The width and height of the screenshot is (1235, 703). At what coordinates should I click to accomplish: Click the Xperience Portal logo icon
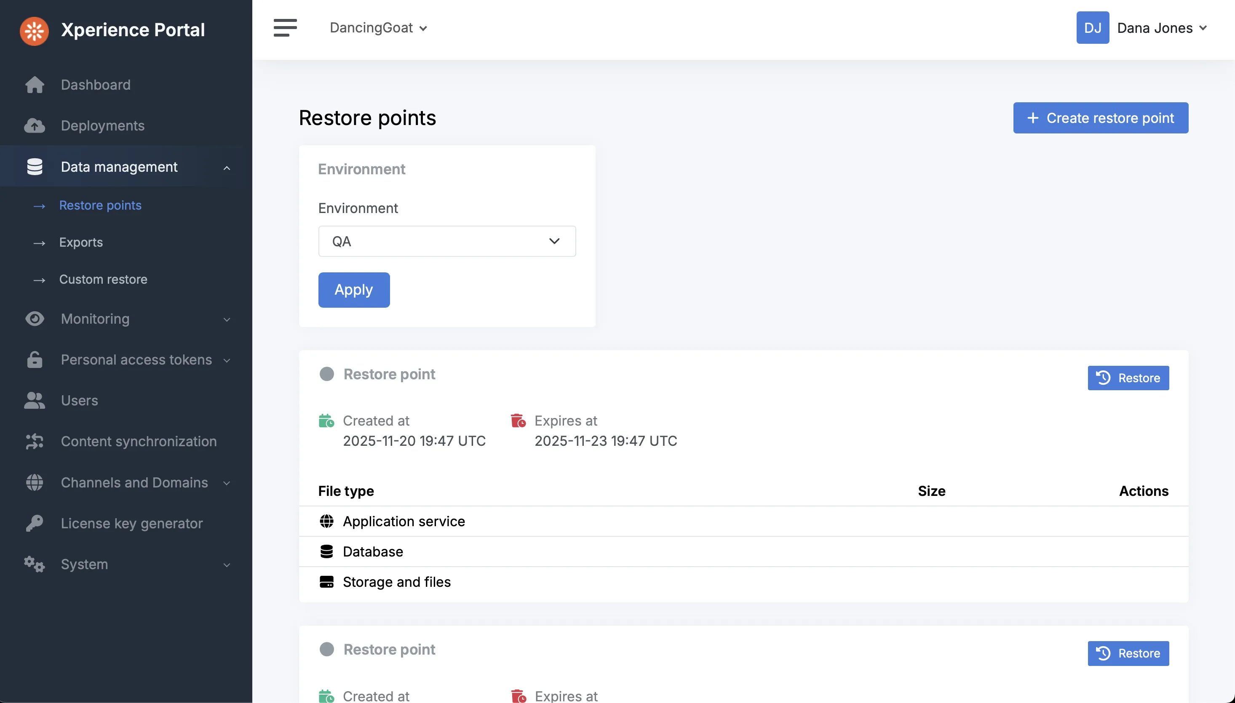(x=34, y=30)
